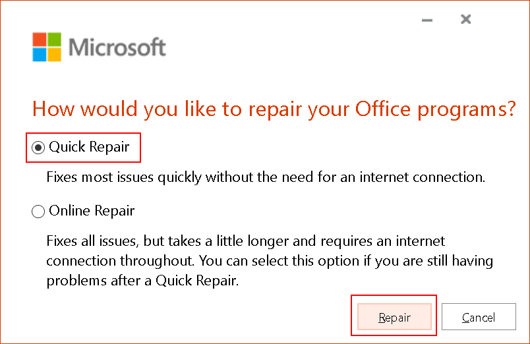Click the yellow square of the Microsoft logo

(x=55, y=55)
